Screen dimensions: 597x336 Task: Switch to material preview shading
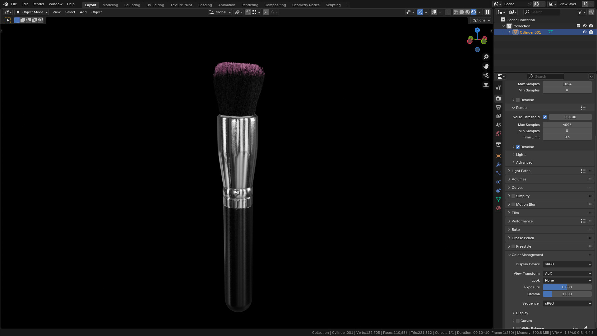point(468,12)
